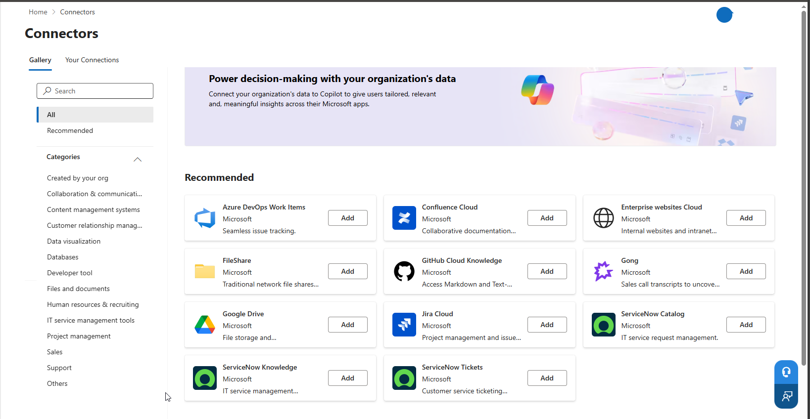Select the Recommended filter
Image resolution: width=810 pixels, height=419 pixels.
[95, 130]
